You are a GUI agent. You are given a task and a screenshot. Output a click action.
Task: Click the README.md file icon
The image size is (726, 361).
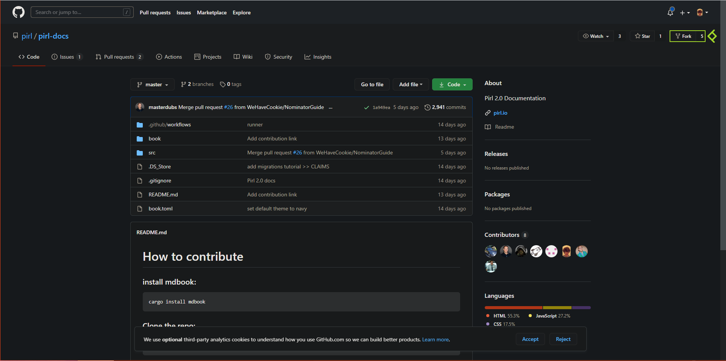coord(140,195)
